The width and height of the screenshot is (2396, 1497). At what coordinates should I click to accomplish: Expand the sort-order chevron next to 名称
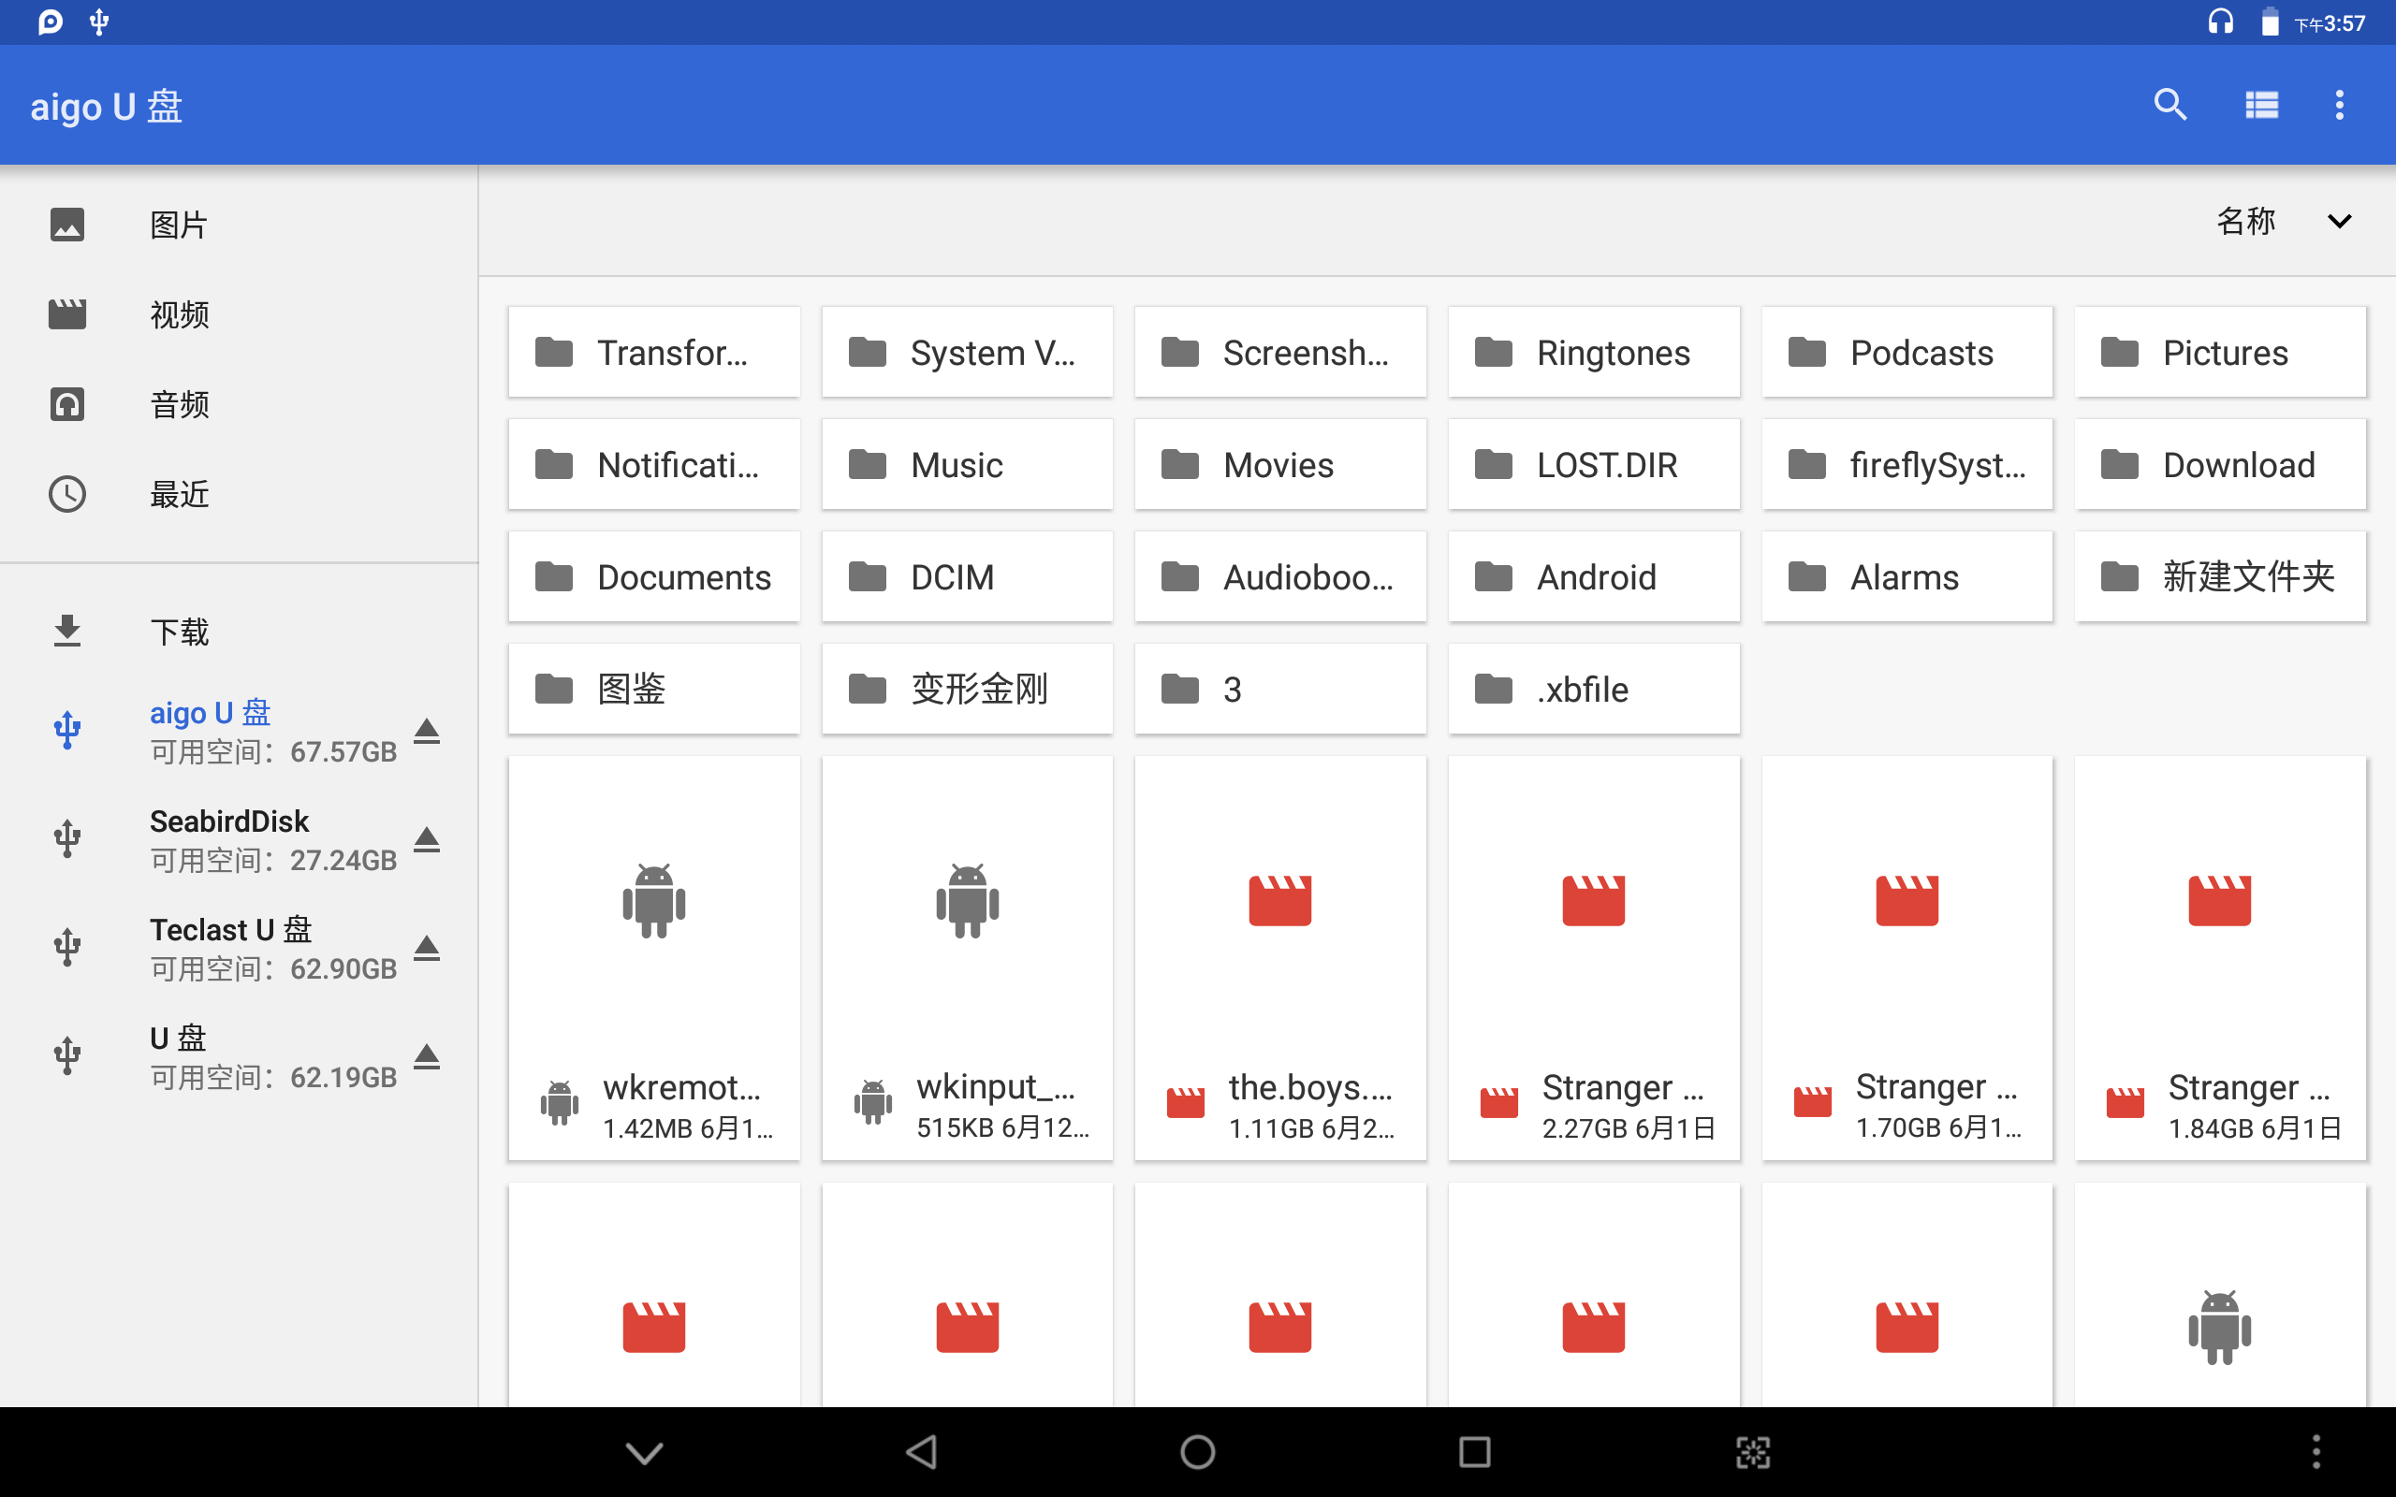pos(2340,221)
